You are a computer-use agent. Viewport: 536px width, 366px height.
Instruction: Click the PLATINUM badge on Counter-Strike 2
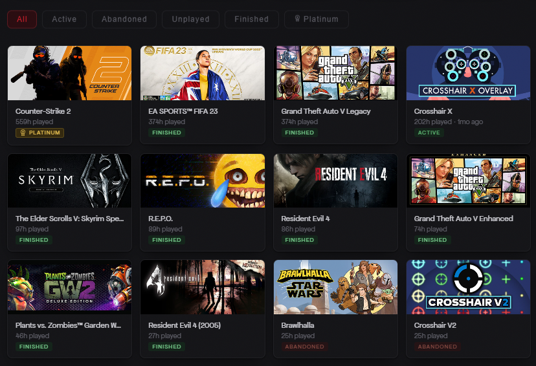pos(39,133)
